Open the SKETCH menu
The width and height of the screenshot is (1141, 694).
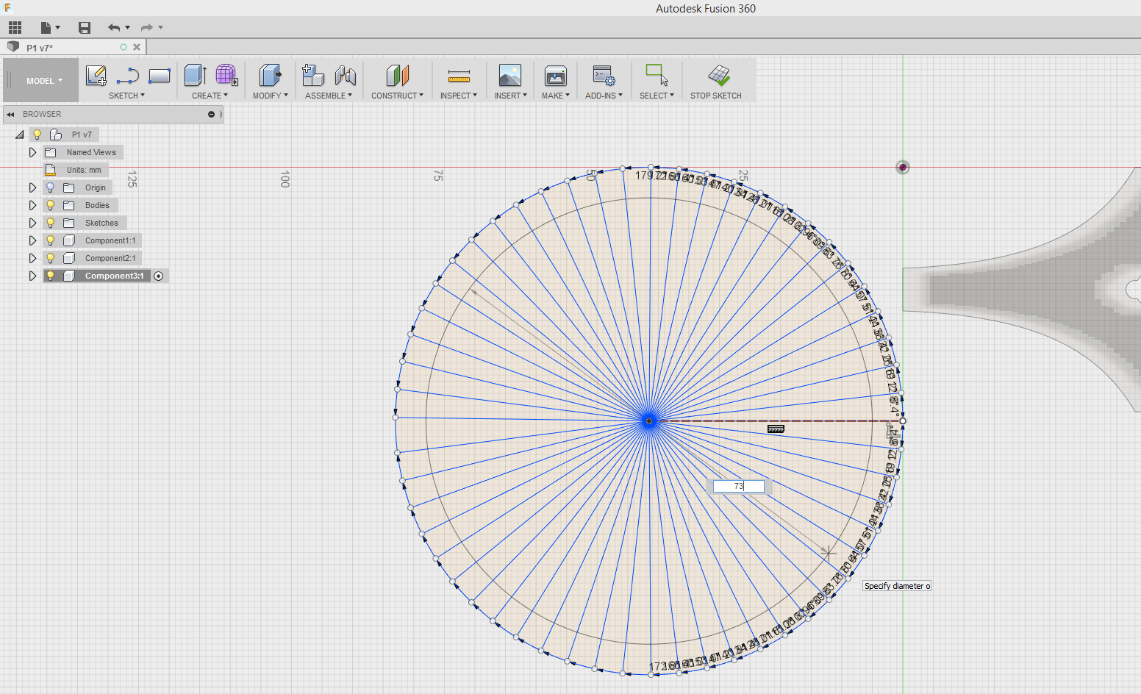126,96
